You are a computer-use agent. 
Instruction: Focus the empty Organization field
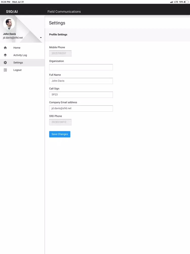(x=81, y=67)
